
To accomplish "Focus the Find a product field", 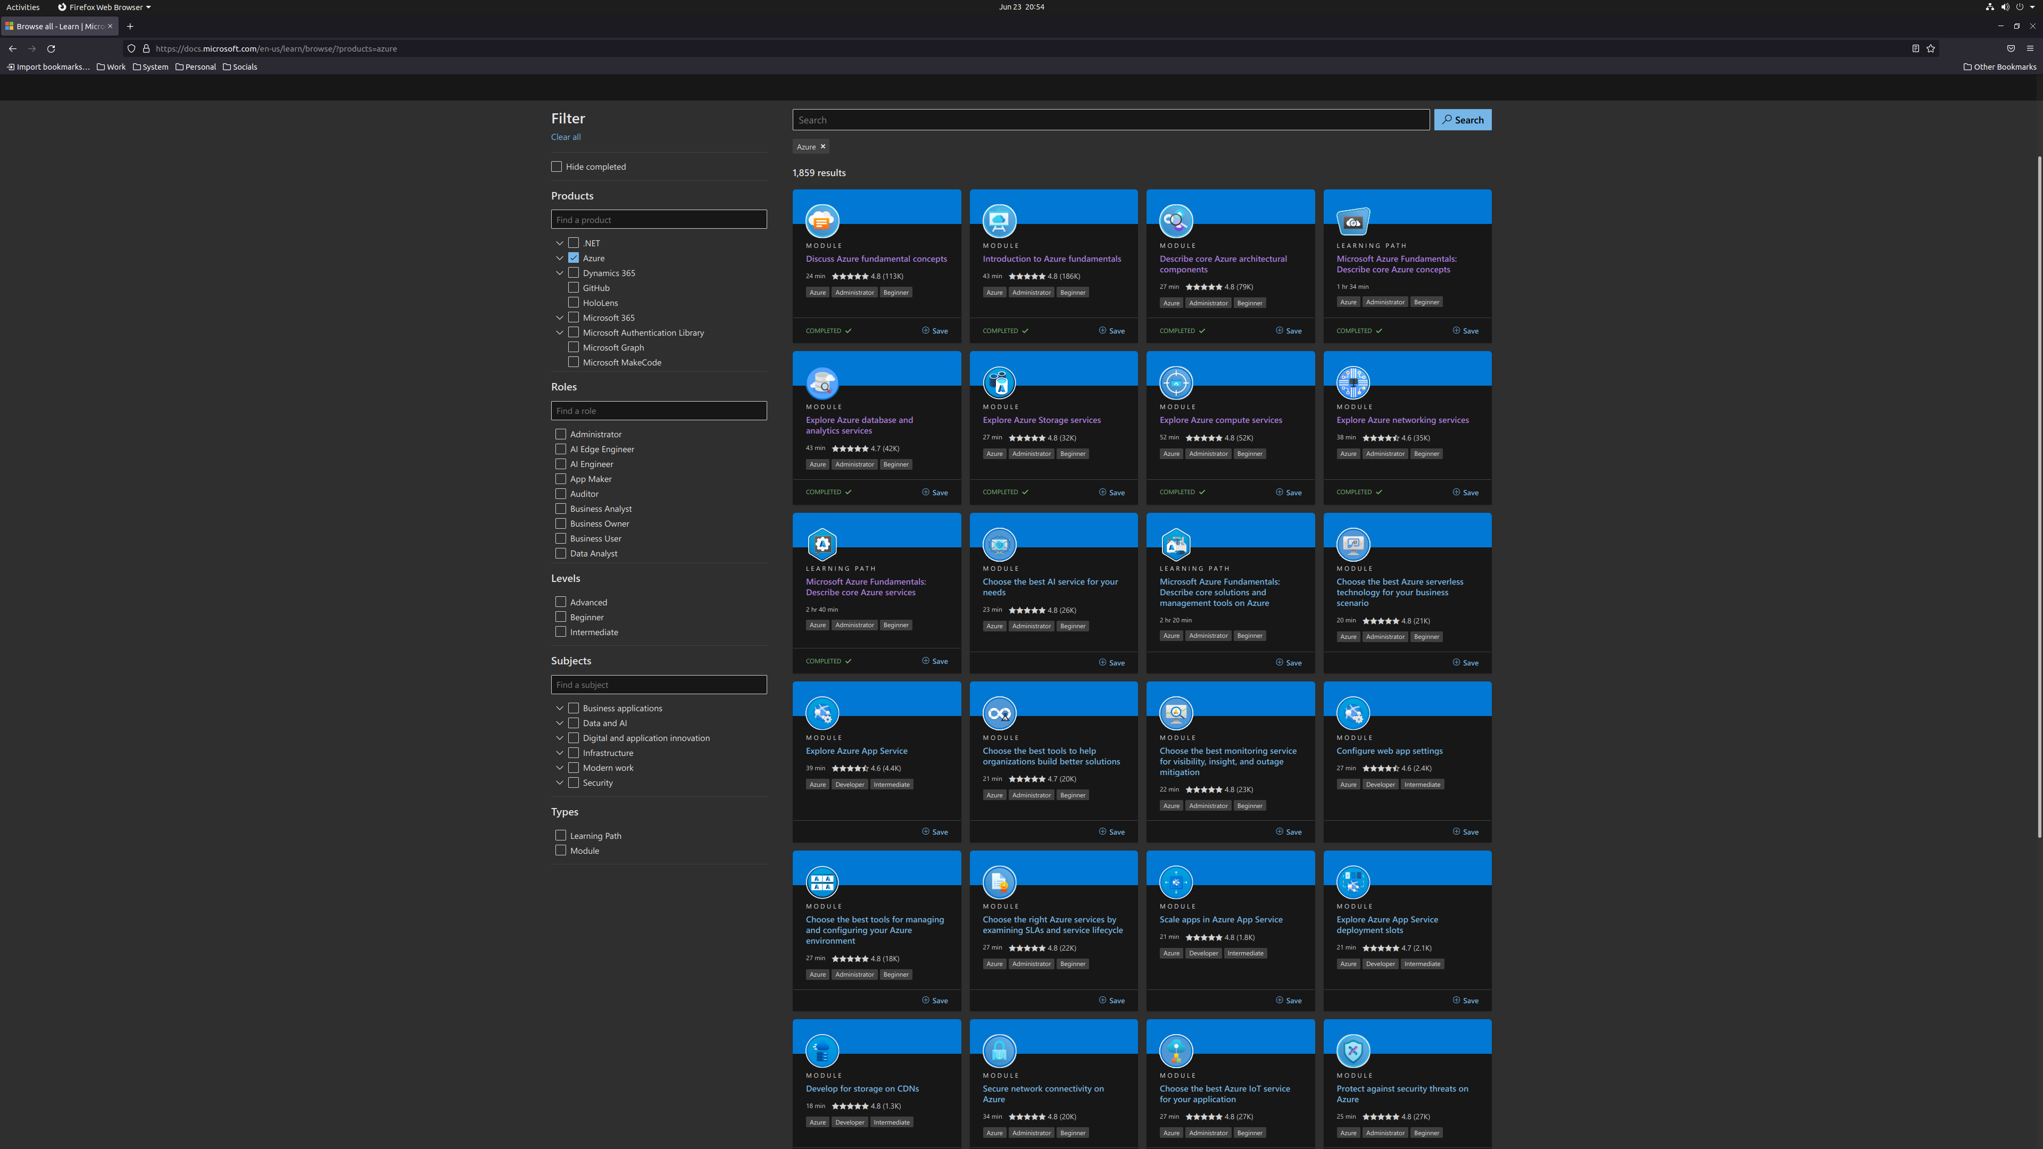I will click(658, 220).
